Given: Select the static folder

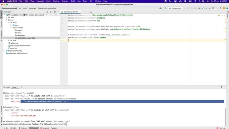Looking at the screenshot, I should (18, 30).
